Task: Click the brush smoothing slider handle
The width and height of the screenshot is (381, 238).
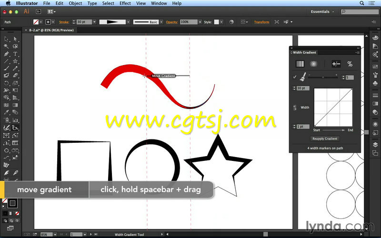Action: pyautogui.click(x=323, y=77)
